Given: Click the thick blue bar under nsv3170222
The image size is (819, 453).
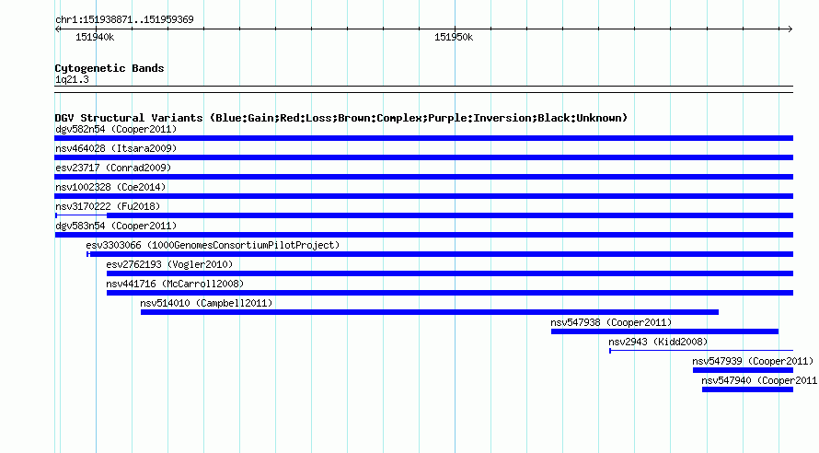Looking at the screenshot, I should coord(450,215).
